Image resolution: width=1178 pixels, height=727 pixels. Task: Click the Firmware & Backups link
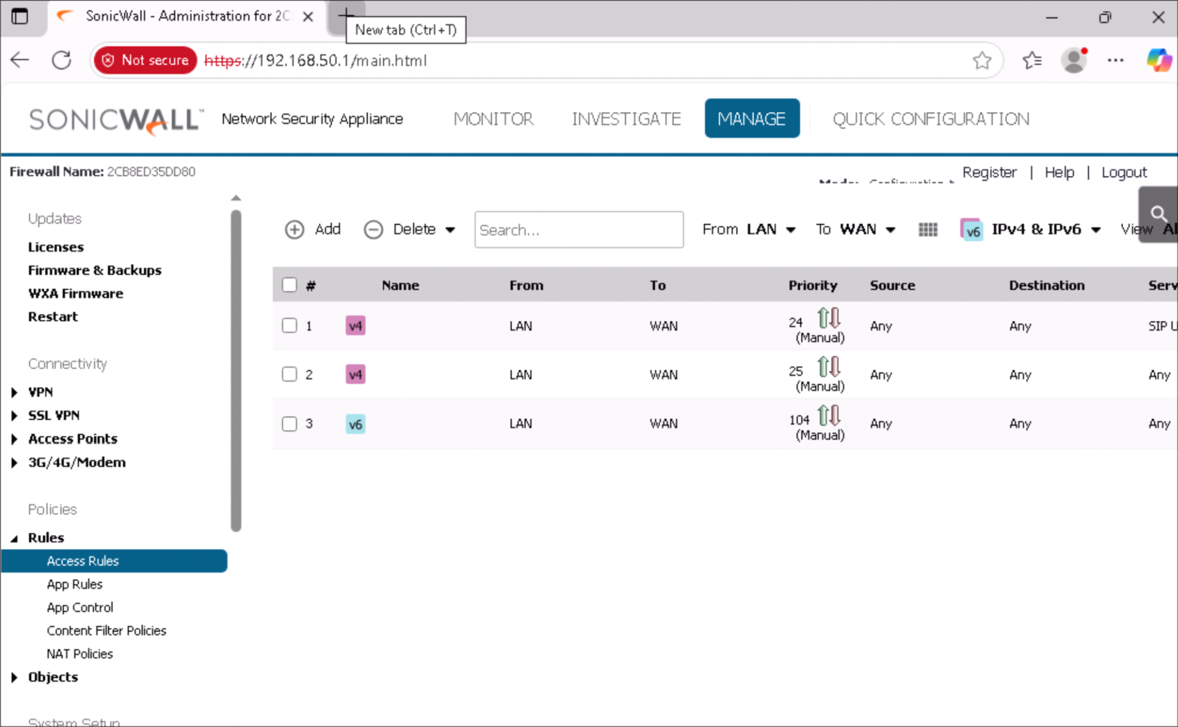[x=95, y=270]
